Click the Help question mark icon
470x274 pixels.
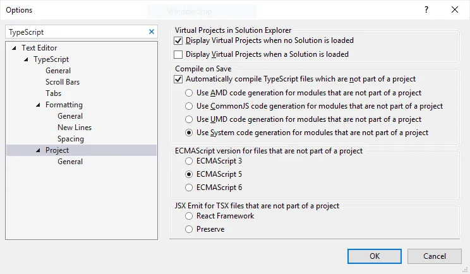426,10
